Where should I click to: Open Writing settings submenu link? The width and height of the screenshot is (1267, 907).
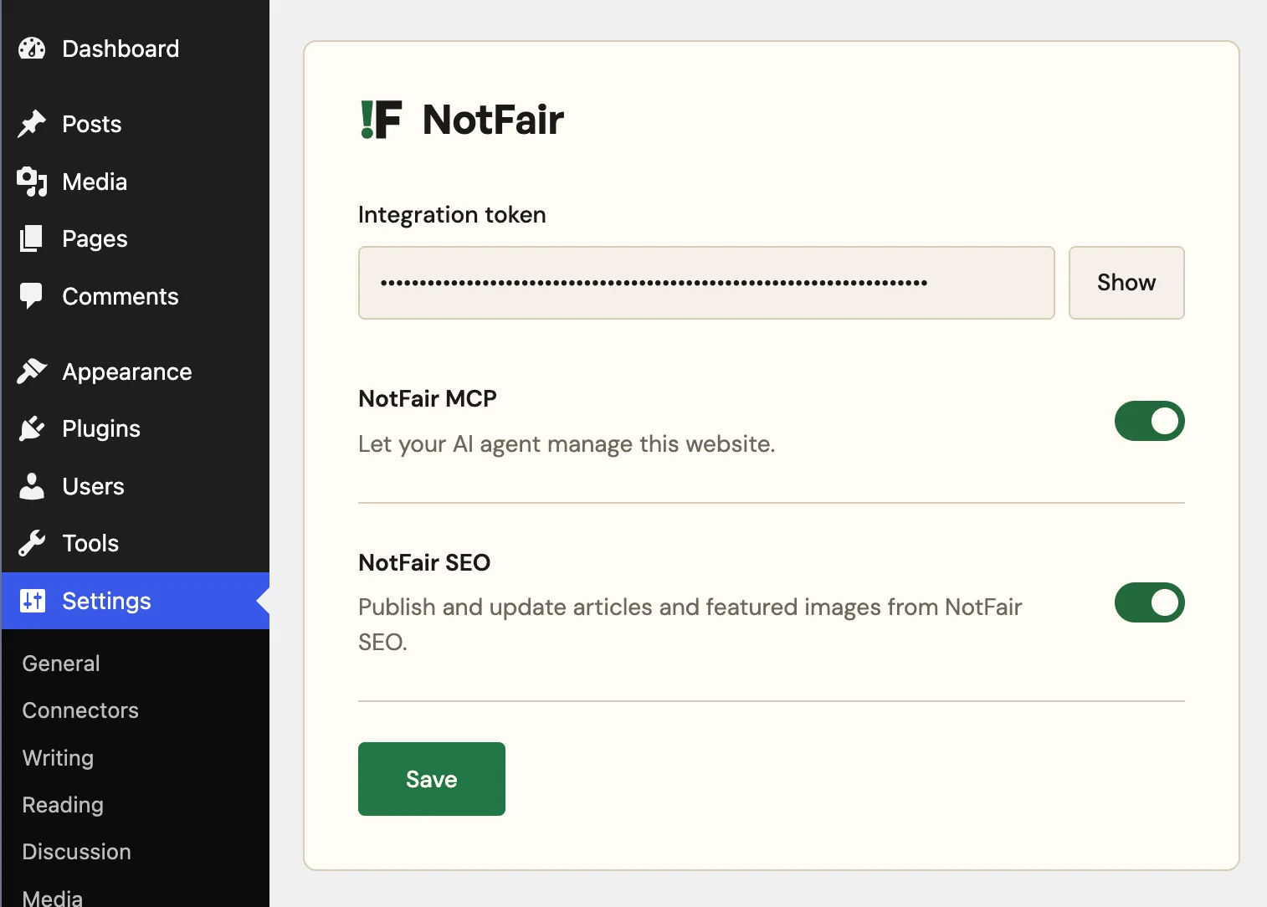(x=58, y=758)
